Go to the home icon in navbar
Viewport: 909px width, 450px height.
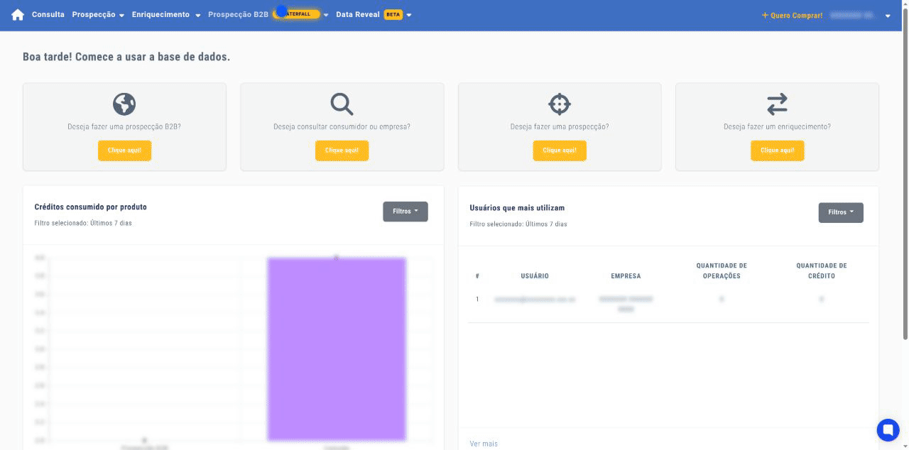click(18, 15)
